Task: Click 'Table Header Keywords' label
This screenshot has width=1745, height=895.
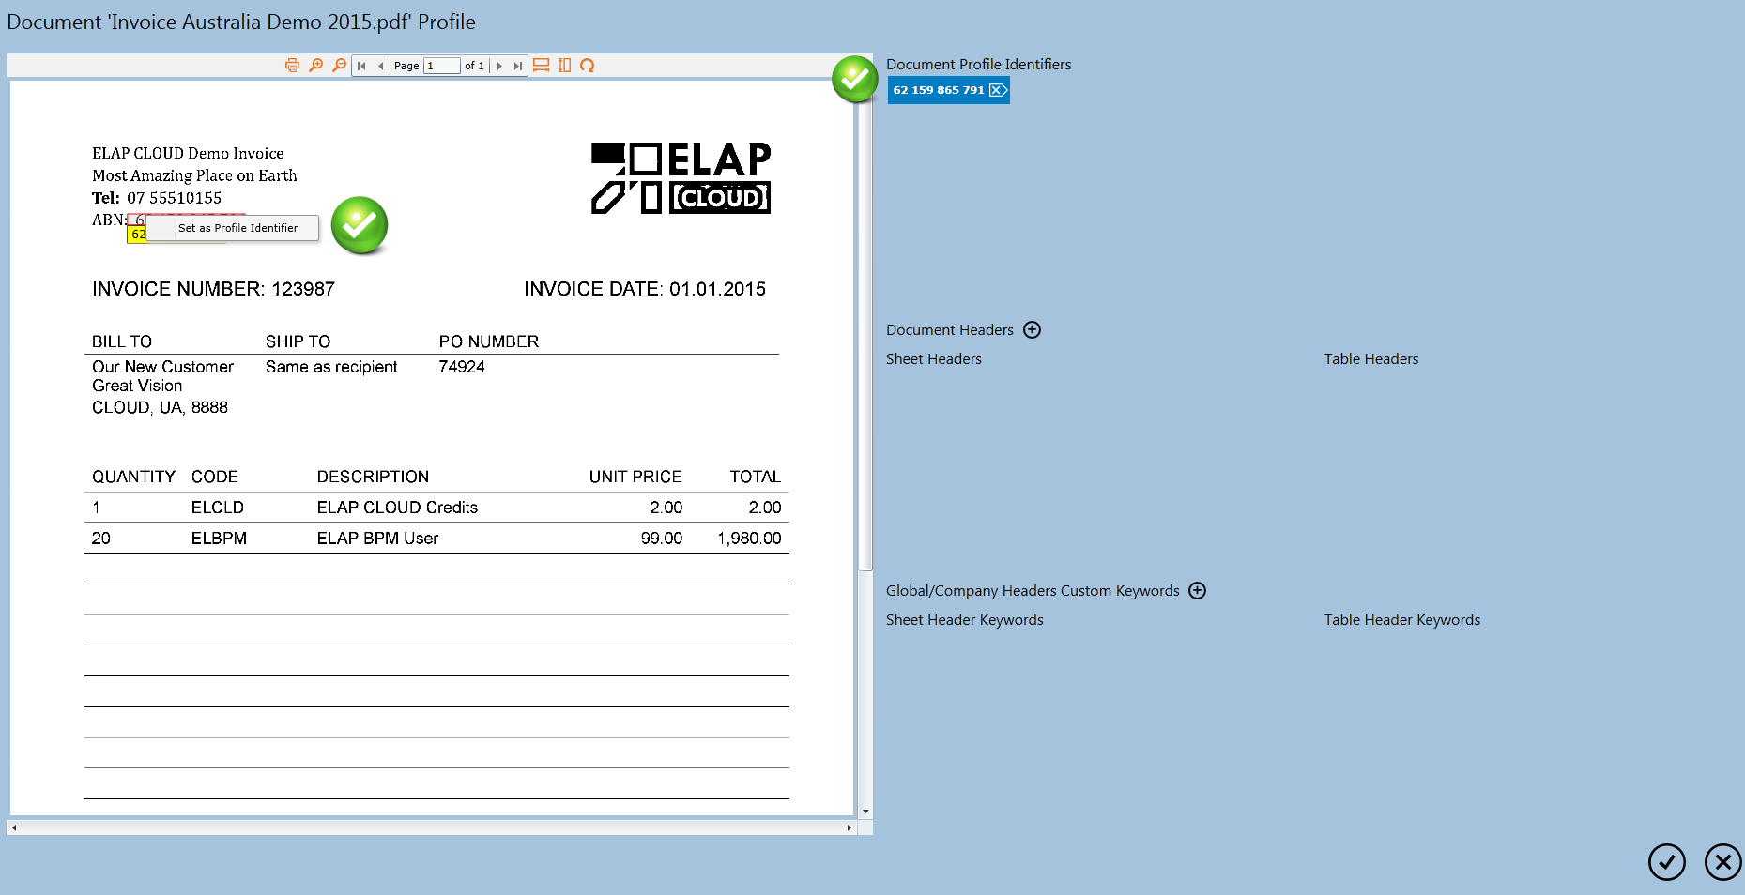Action: tap(1402, 620)
